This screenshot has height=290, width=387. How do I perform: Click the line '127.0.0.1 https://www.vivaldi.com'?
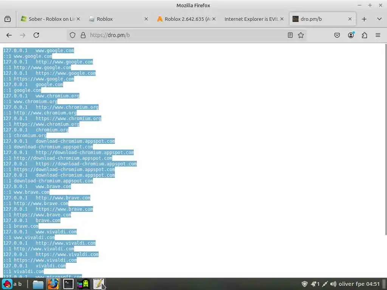pos(51,255)
